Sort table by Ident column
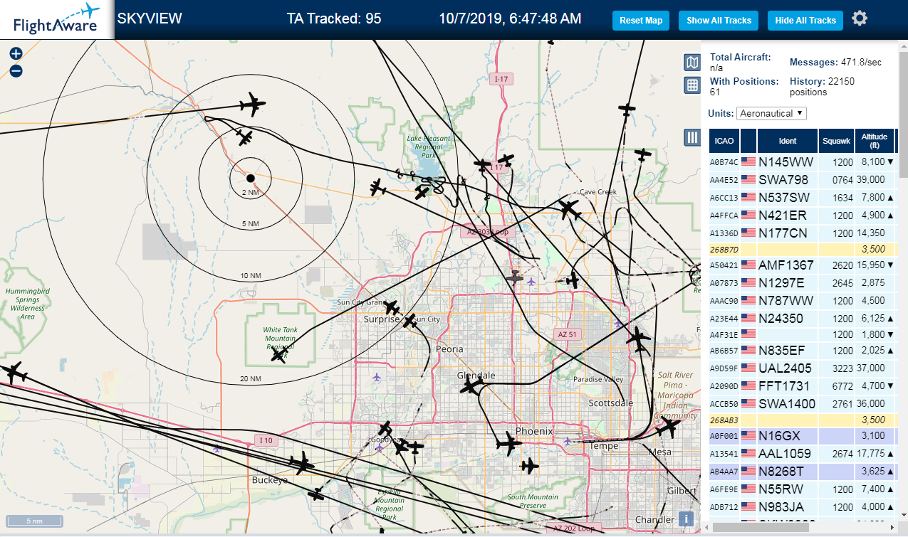Image resolution: width=908 pixels, height=537 pixels. tap(788, 141)
